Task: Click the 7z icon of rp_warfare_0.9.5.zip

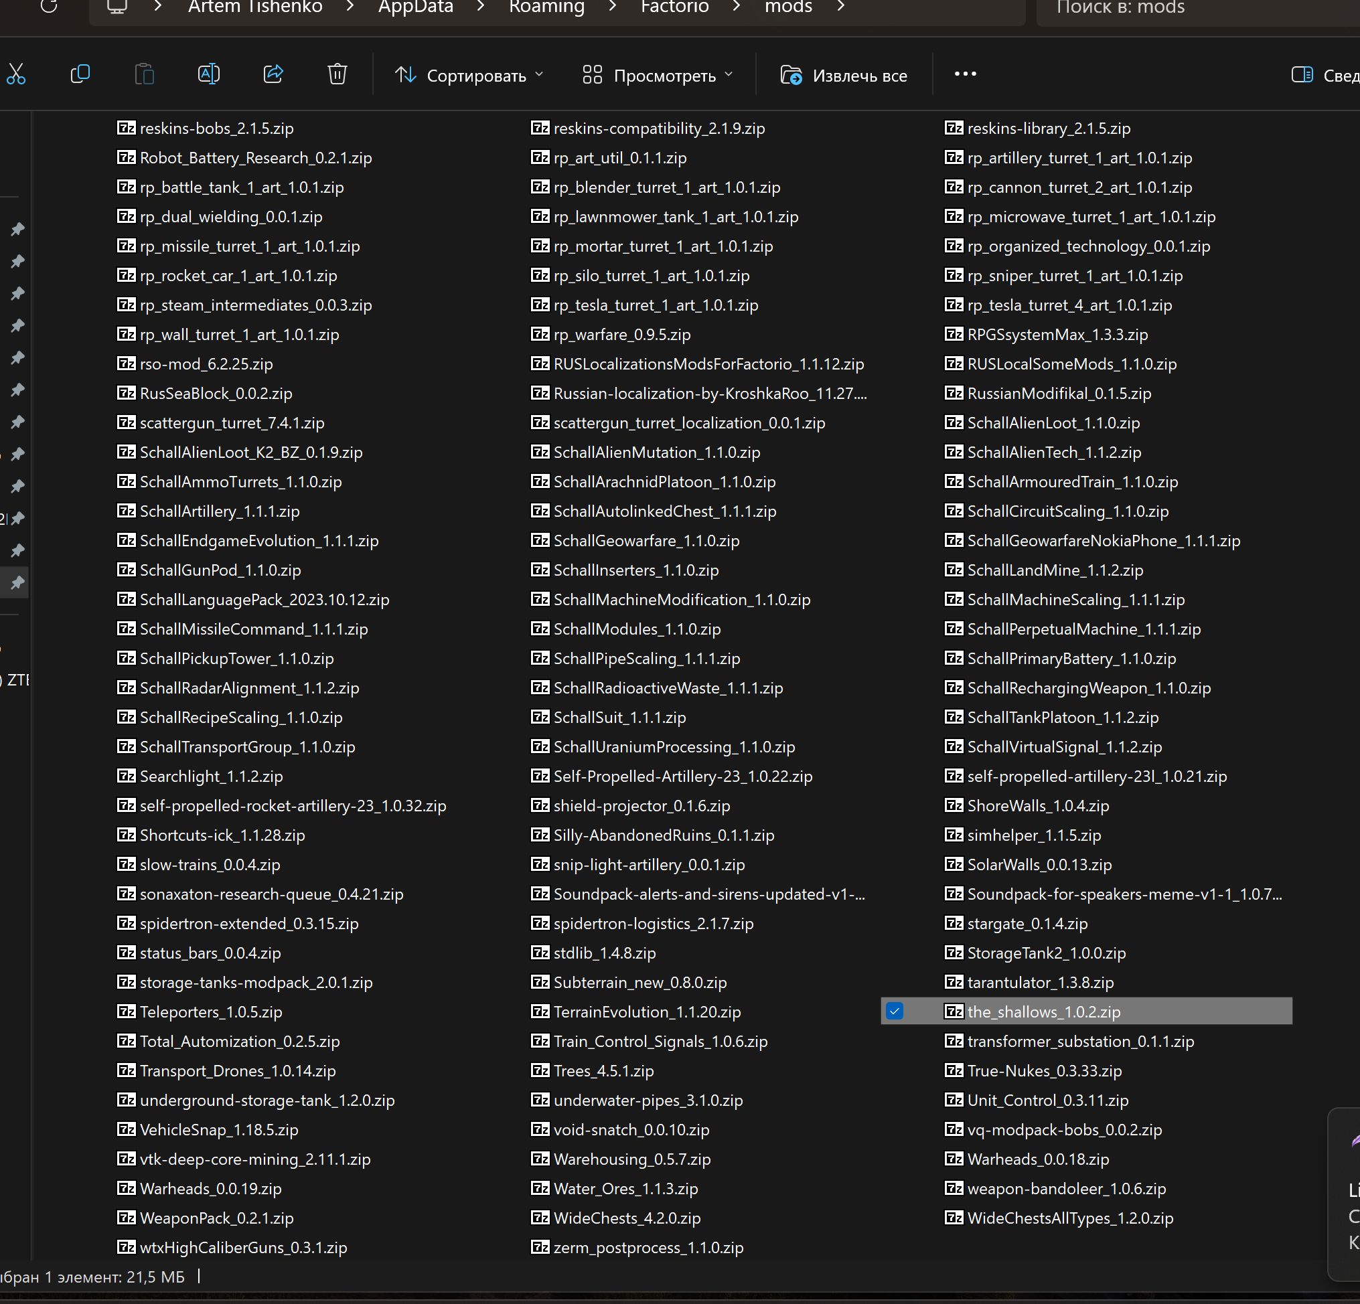Action: (x=540, y=333)
